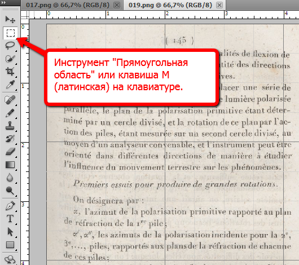The width and height of the screenshot is (299, 265).
Task: Select the Eyedropper tool
Action: pos(10,85)
